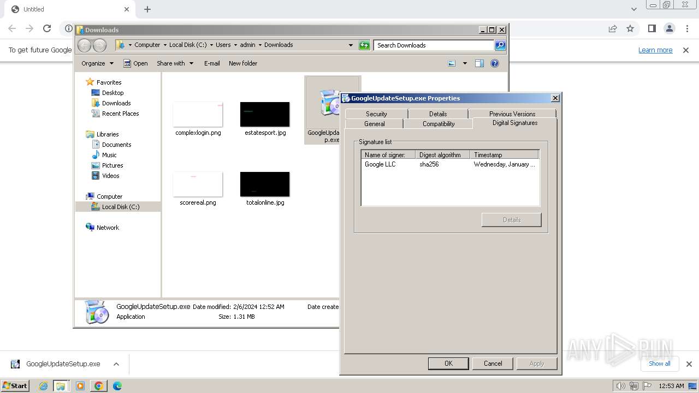The width and height of the screenshot is (699, 393).
Task: Reload the page in Chrome
Action: tap(47, 28)
